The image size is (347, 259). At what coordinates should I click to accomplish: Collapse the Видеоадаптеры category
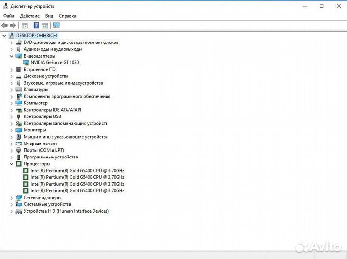click(x=11, y=56)
